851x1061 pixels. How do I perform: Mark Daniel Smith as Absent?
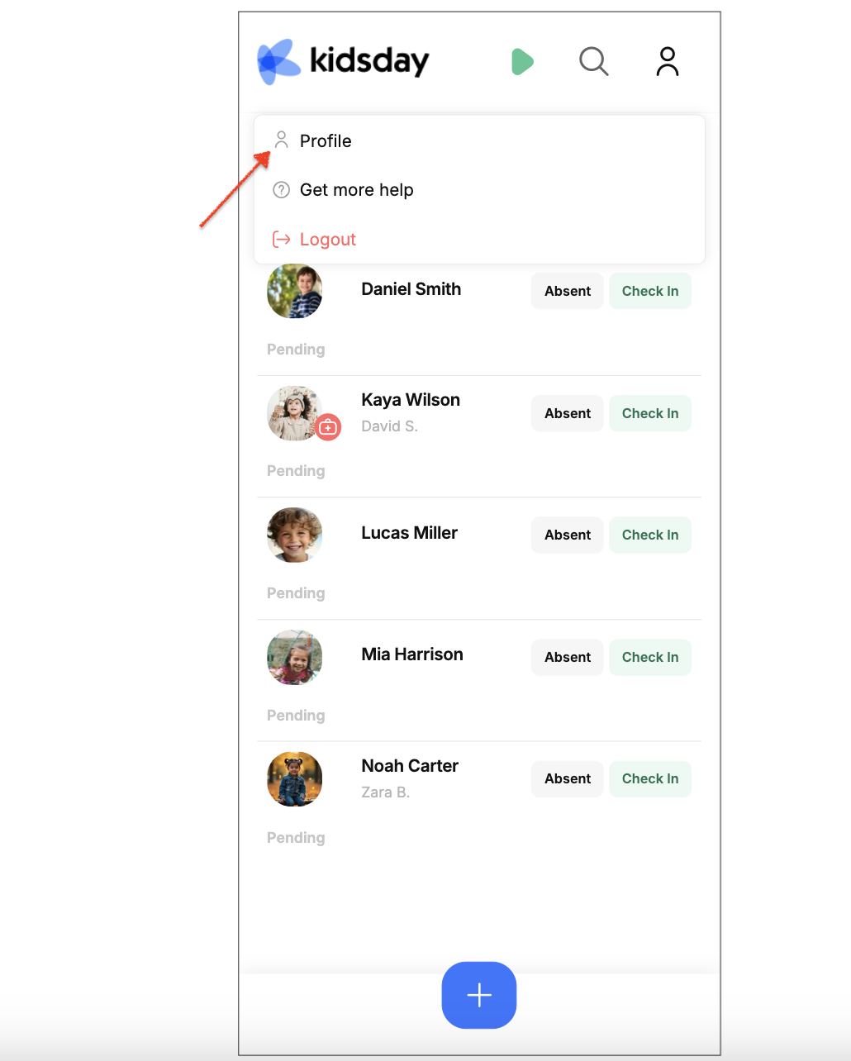pos(568,291)
